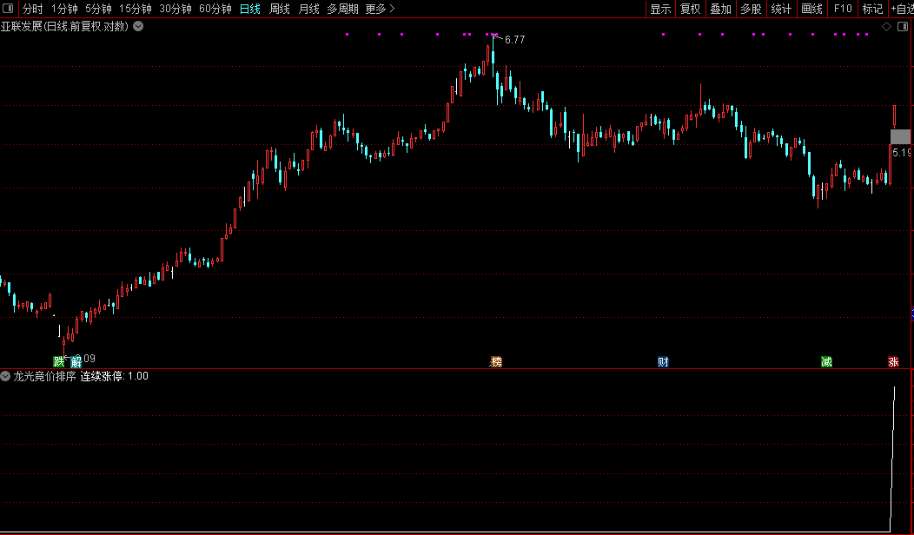Click the diamond icon at chart top-right

pos(886,26)
